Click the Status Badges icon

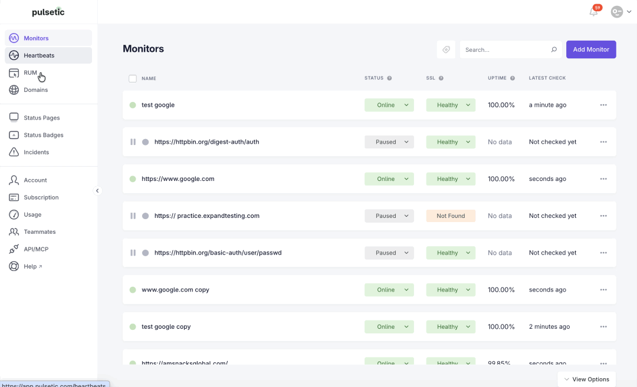[x=14, y=135]
